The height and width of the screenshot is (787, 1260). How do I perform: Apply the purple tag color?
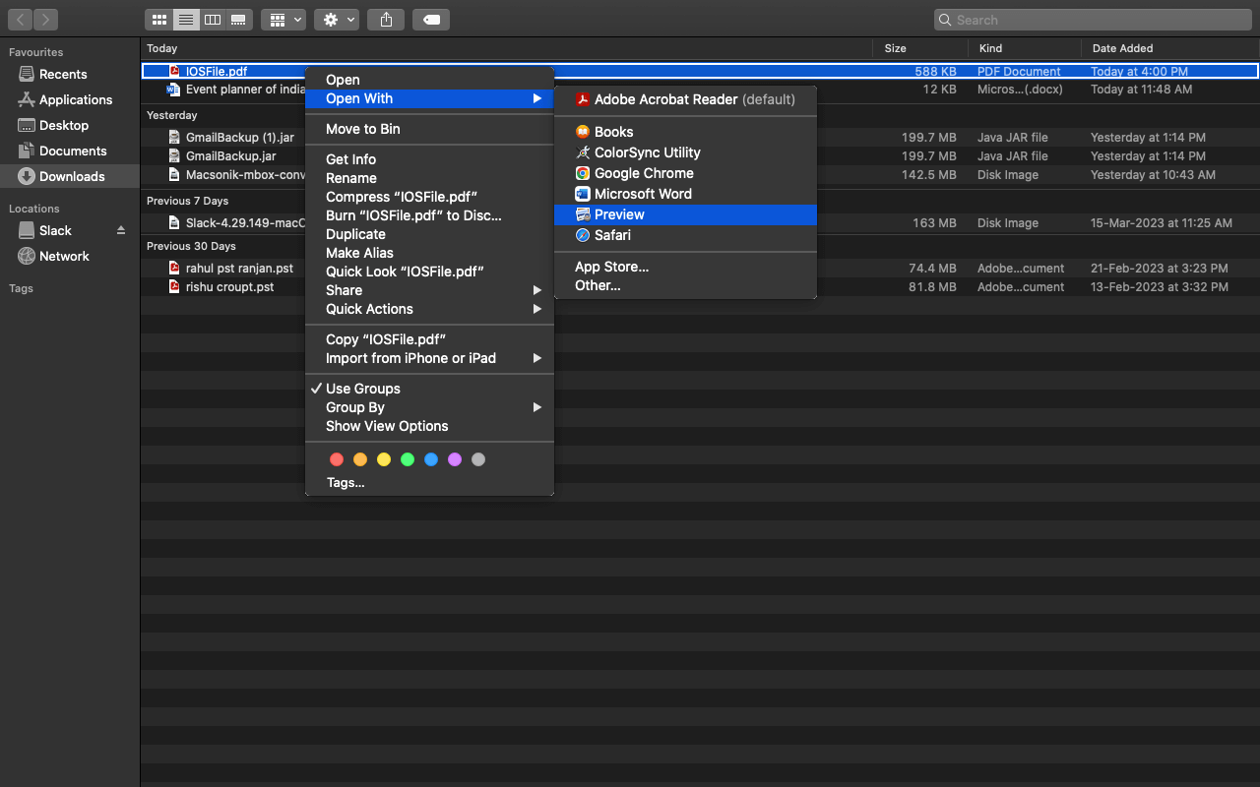(455, 459)
